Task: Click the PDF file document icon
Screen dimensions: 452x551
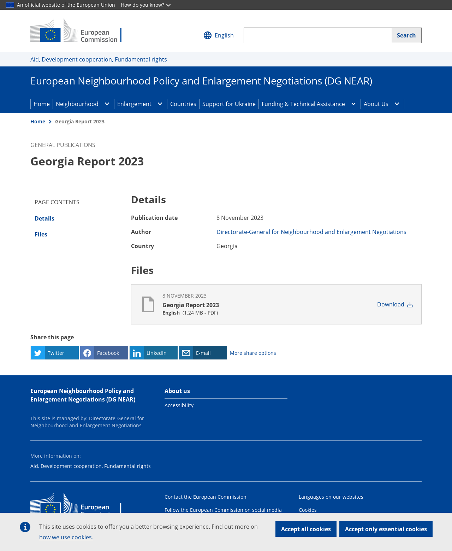Action: [148, 304]
